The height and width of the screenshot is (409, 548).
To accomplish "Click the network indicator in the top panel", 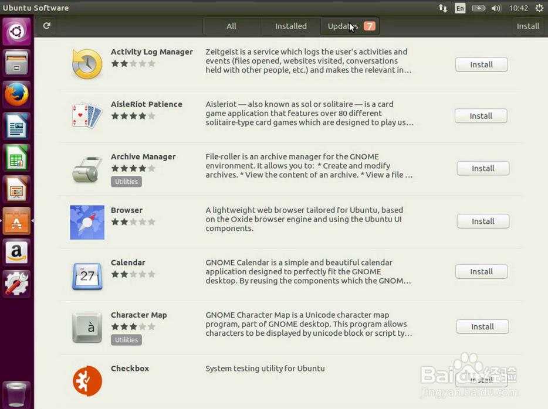I will click(x=443, y=8).
